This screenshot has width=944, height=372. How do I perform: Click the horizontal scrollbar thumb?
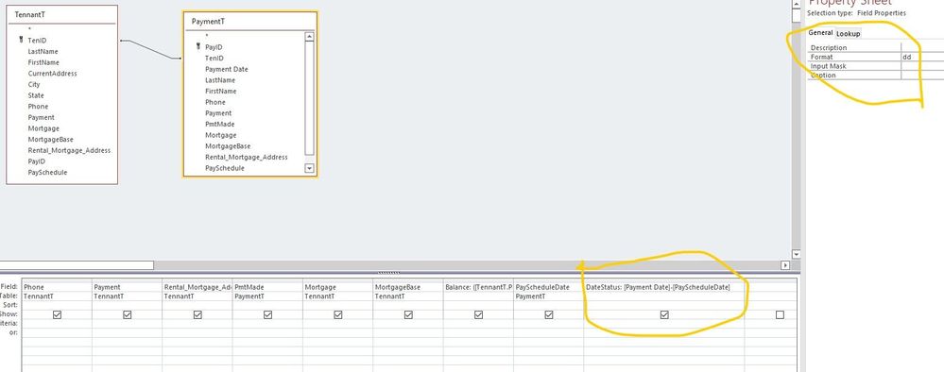77,265
